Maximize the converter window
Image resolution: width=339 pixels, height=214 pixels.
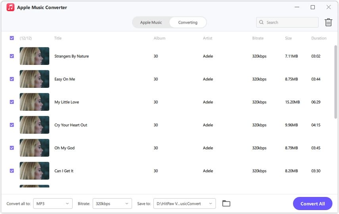coord(312,7)
